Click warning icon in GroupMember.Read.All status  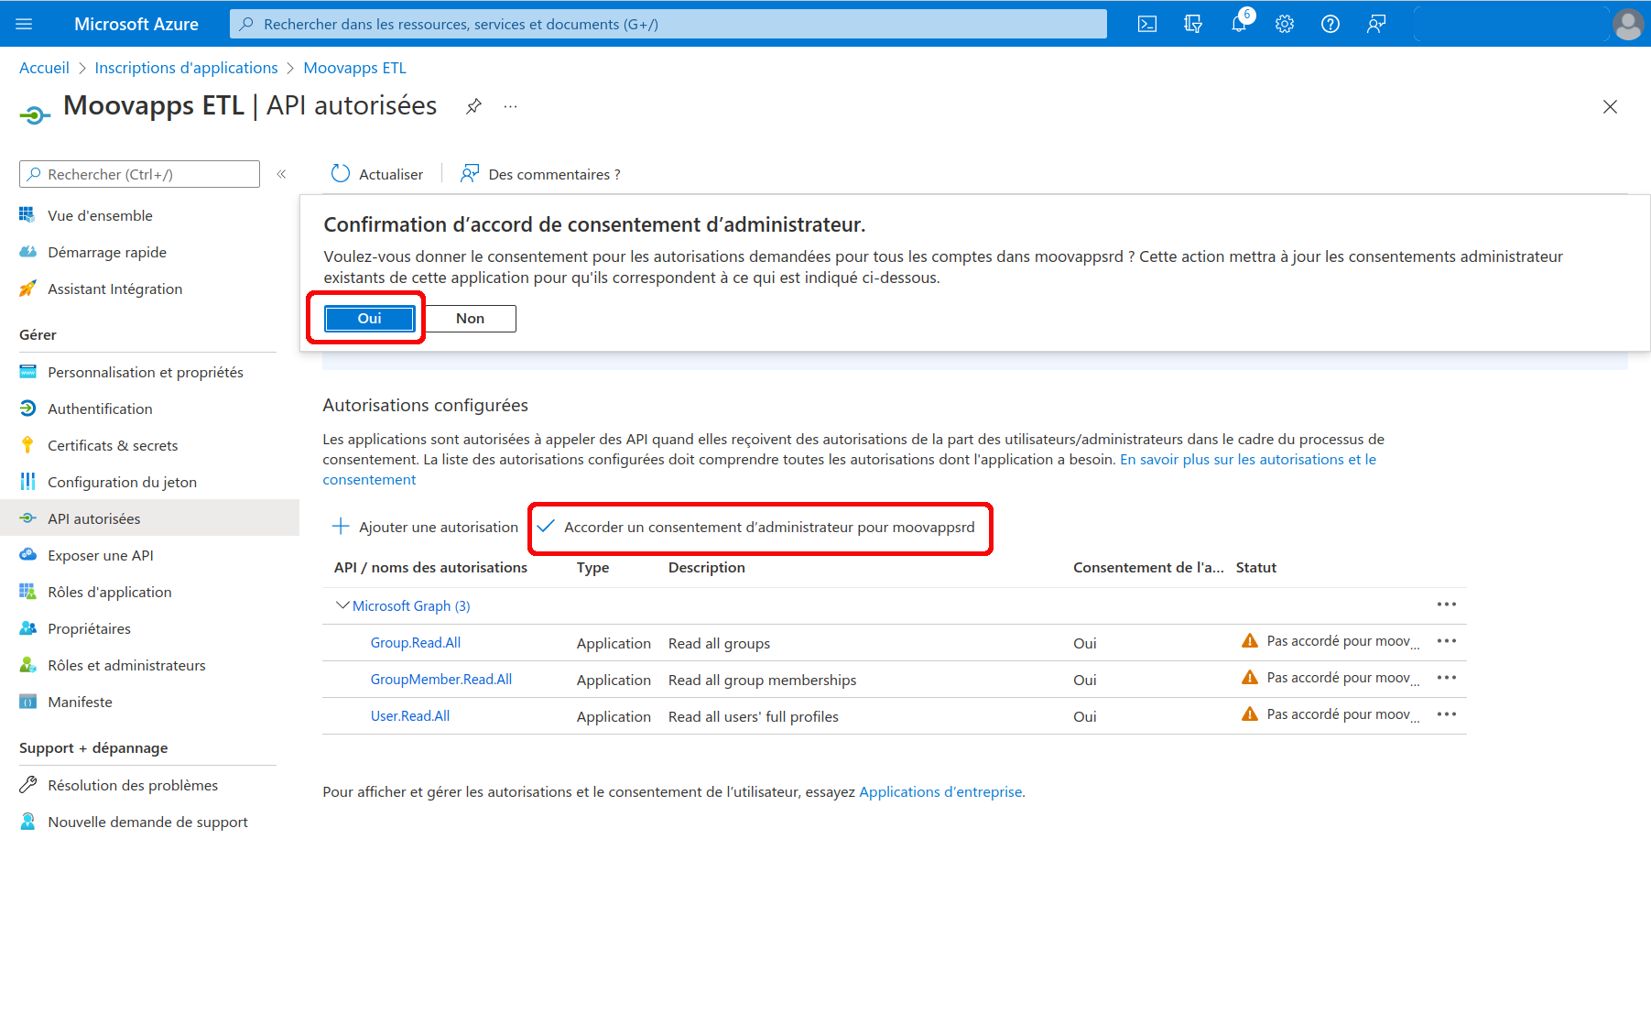pyautogui.click(x=1249, y=678)
